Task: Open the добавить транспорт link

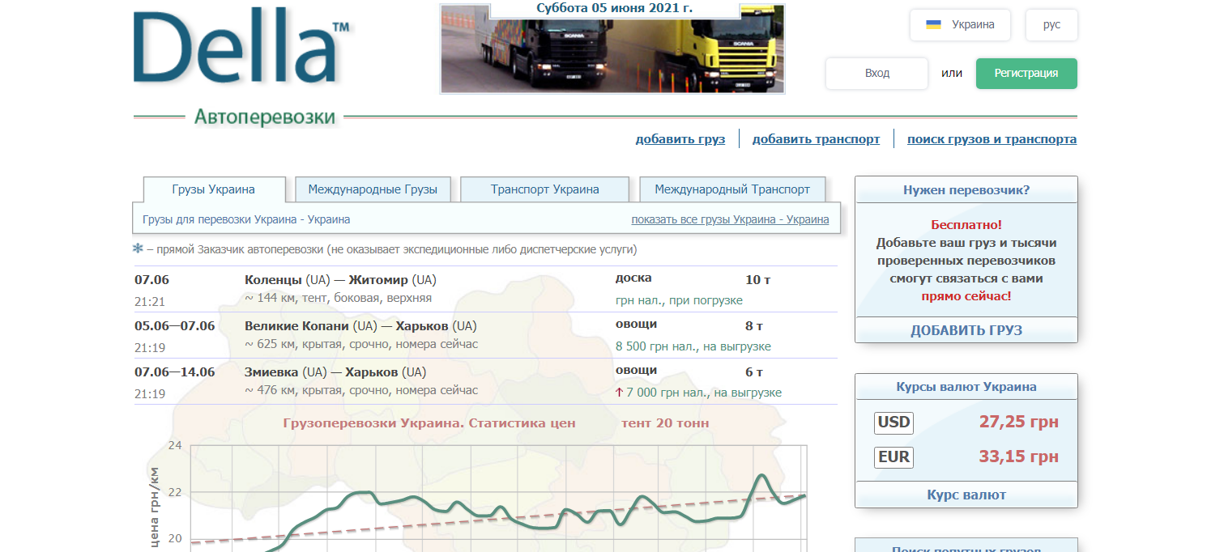Action: [x=816, y=139]
